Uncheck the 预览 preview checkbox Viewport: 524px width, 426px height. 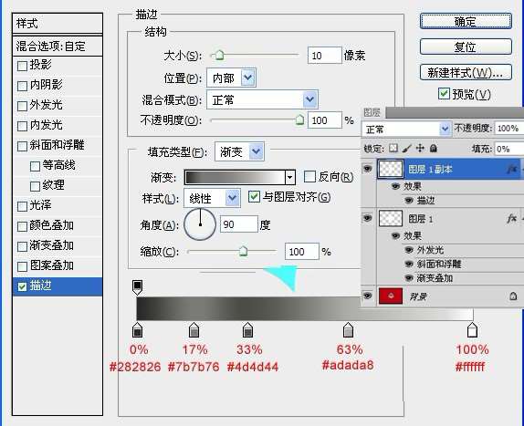pyautogui.click(x=444, y=94)
